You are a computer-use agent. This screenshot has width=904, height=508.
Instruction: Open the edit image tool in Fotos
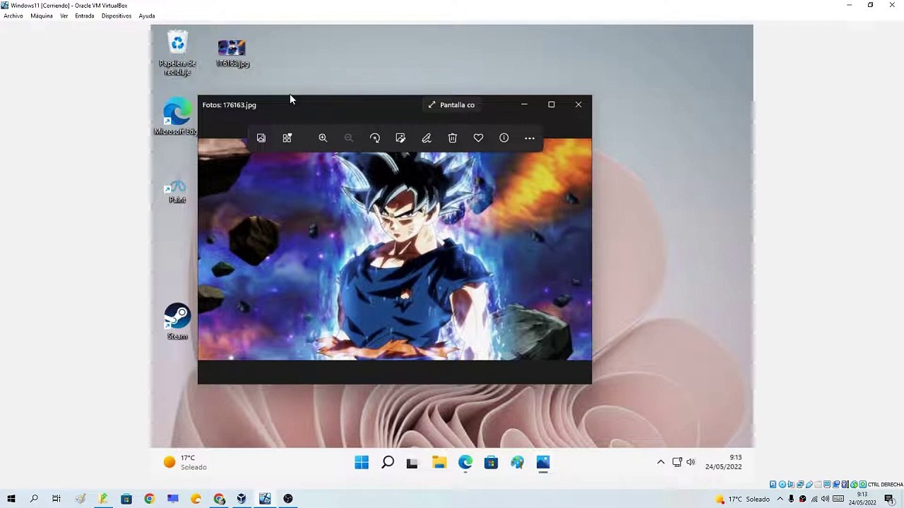click(x=400, y=138)
